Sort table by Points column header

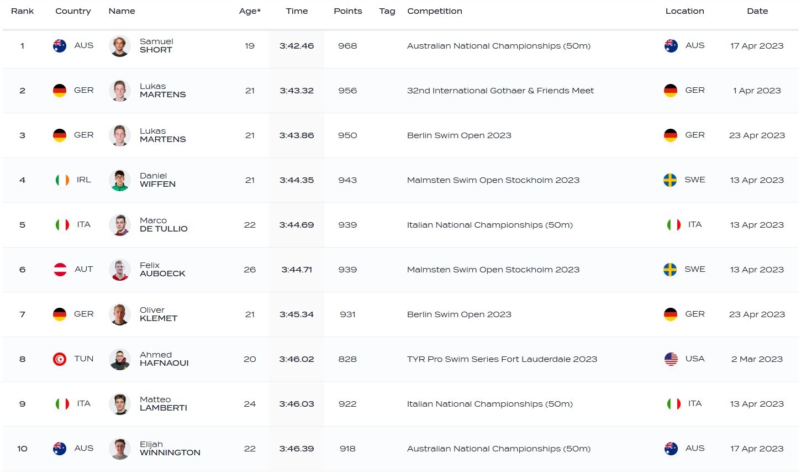point(347,11)
